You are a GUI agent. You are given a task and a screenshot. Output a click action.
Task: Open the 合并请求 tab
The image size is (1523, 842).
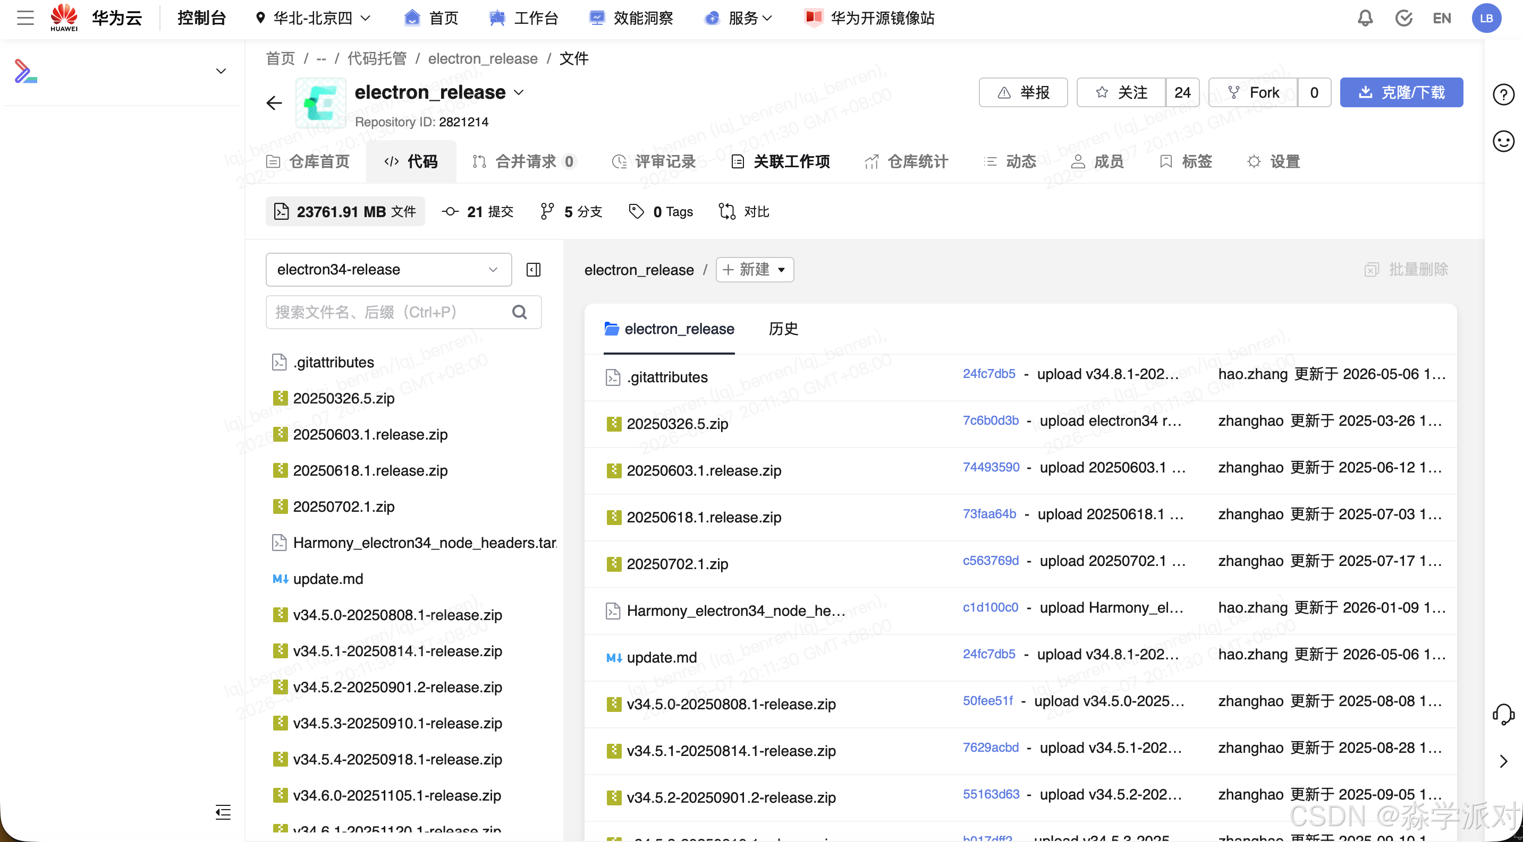524,161
